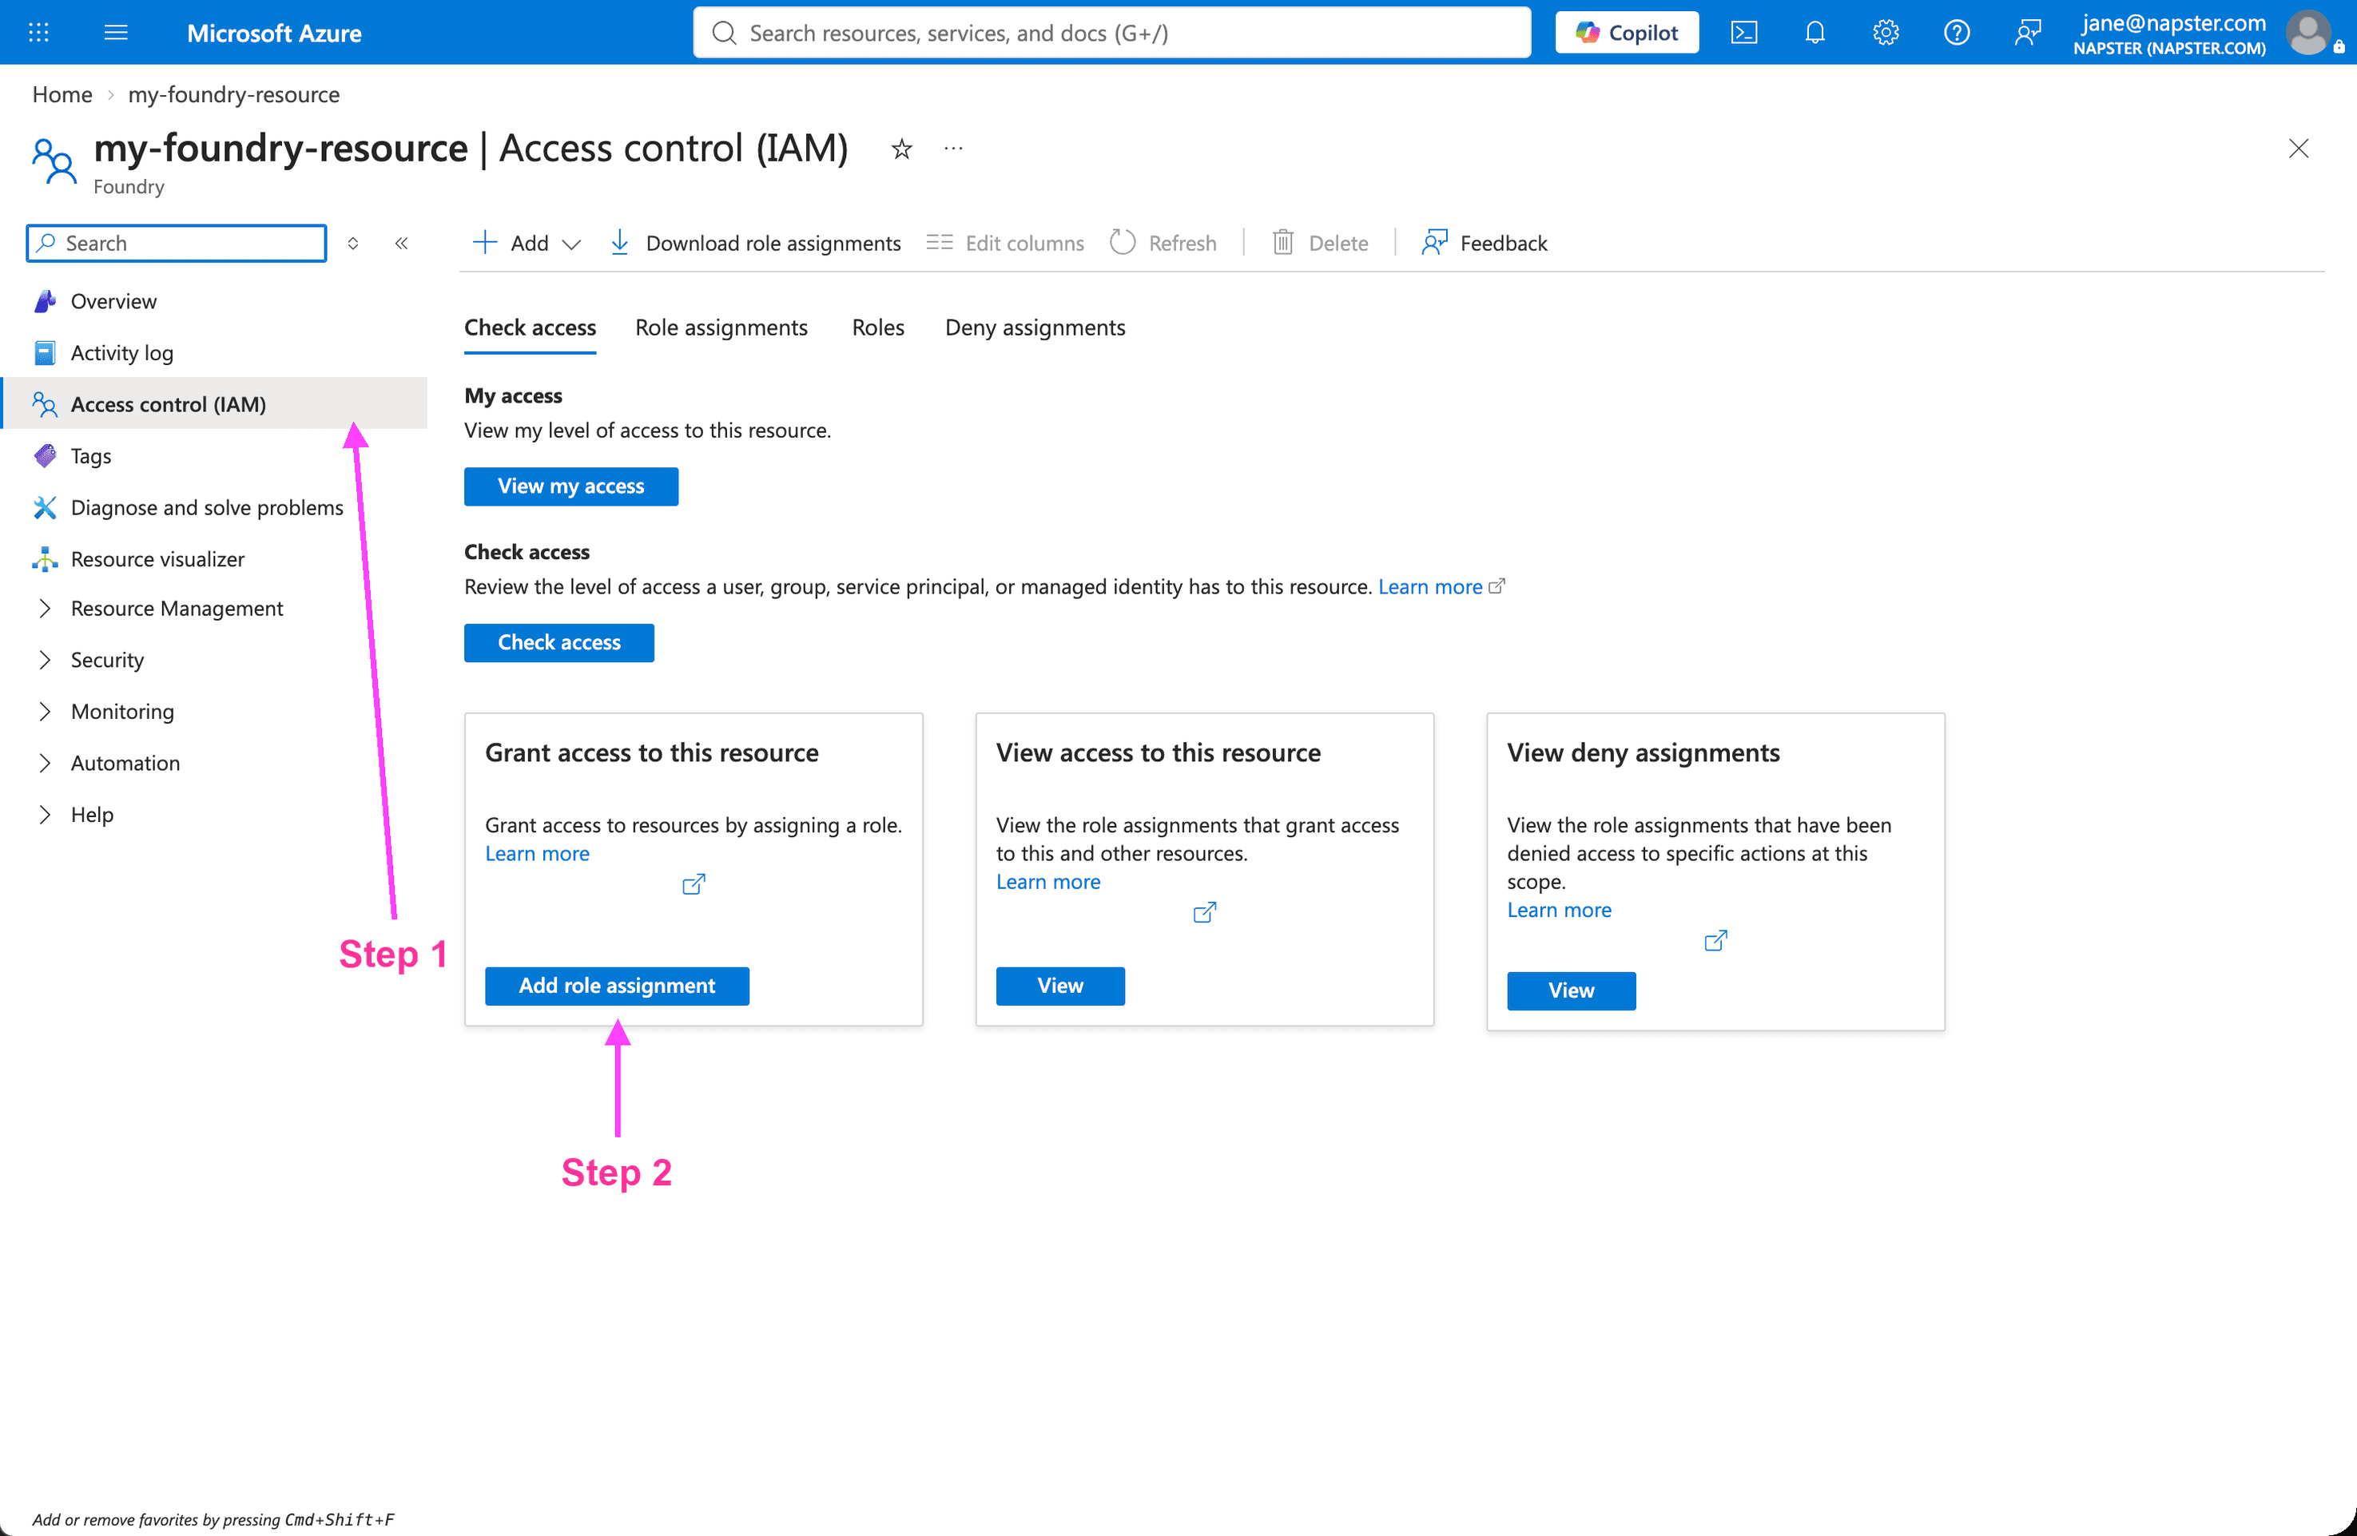
Task: Go to Home breadcrumb
Action: tap(62, 94)
